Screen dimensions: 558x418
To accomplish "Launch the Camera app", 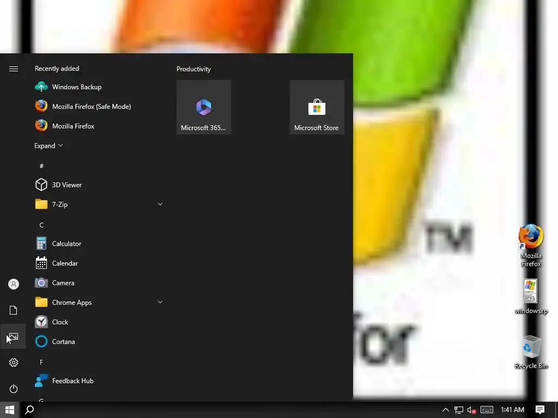I will click(x=100, y=283).
